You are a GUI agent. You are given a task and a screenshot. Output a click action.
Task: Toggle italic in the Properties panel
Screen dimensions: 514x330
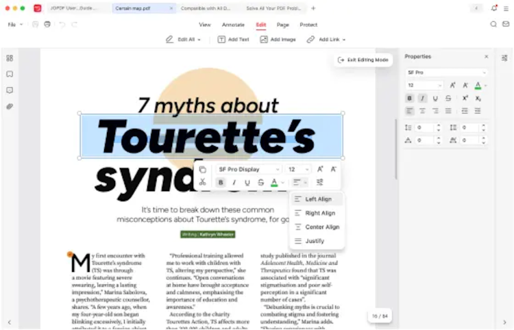coord(422,98)
